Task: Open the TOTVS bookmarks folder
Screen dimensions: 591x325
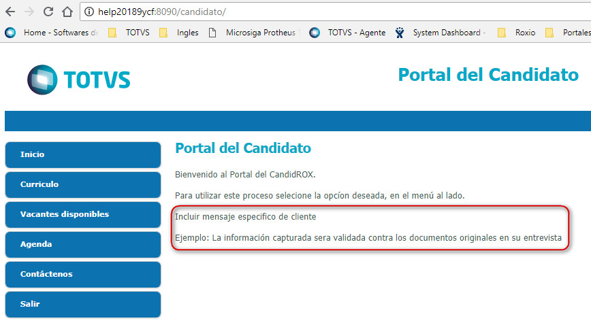Action: pyautogui.click(x=129, y=33)
